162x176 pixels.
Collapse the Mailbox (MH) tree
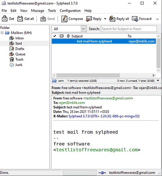point(2,33)
